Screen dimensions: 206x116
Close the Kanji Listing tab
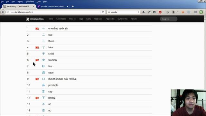tap(33, 6)
